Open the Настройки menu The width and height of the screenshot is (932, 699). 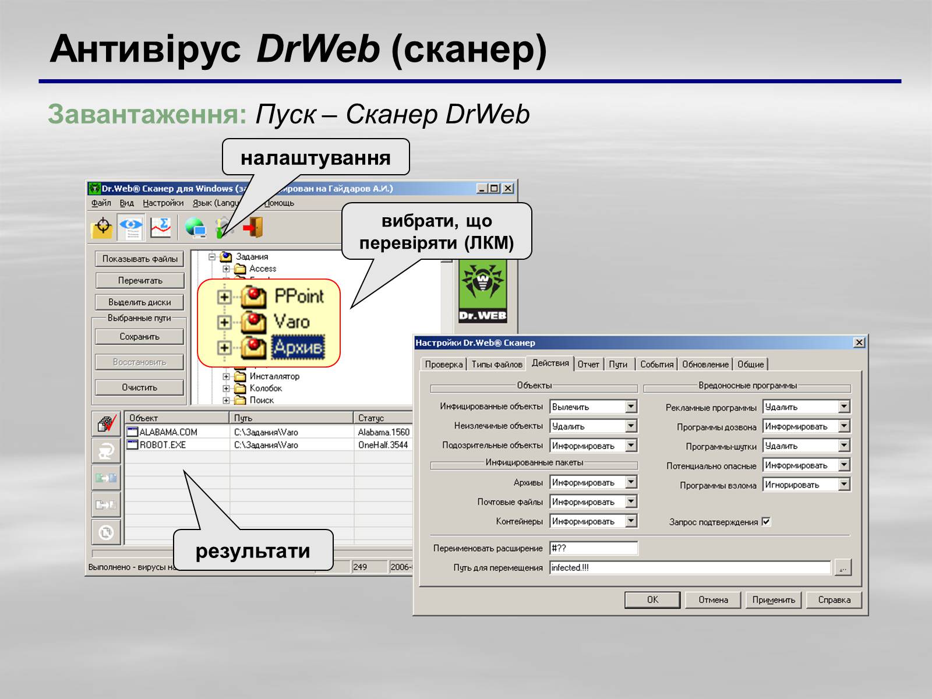pyautogui.click(x=163, y=203)
